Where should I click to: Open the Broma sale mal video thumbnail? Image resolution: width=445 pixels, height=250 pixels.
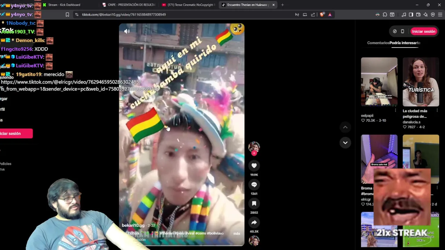pyautogui.click(x=379, y=159)
